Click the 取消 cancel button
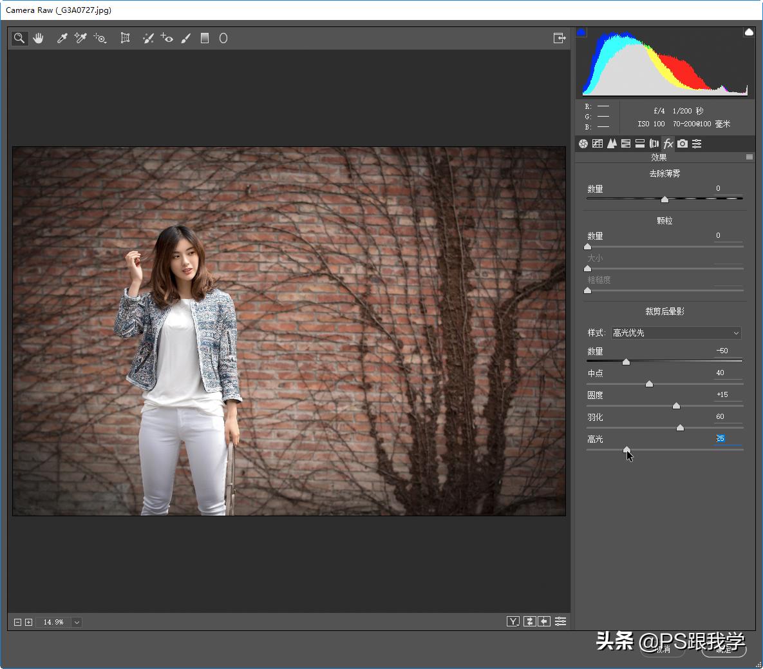This screenshot has height=669, width=763. (x=662, y=650)
